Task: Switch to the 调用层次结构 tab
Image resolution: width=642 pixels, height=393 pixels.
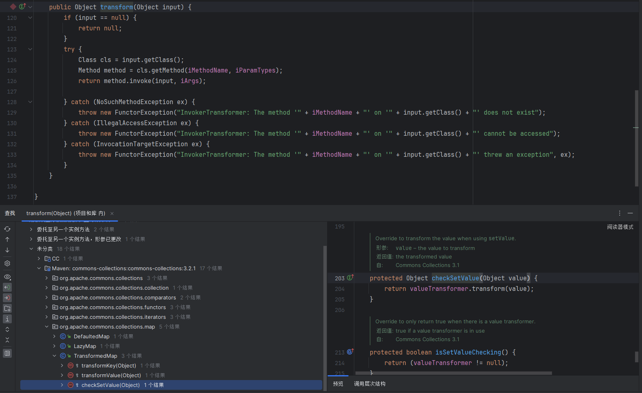Action: pos(370,384)
